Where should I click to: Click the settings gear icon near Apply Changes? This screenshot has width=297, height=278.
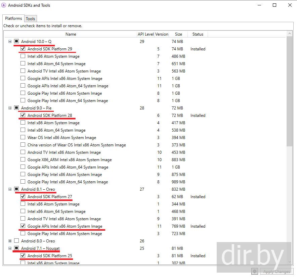(255, 271)
